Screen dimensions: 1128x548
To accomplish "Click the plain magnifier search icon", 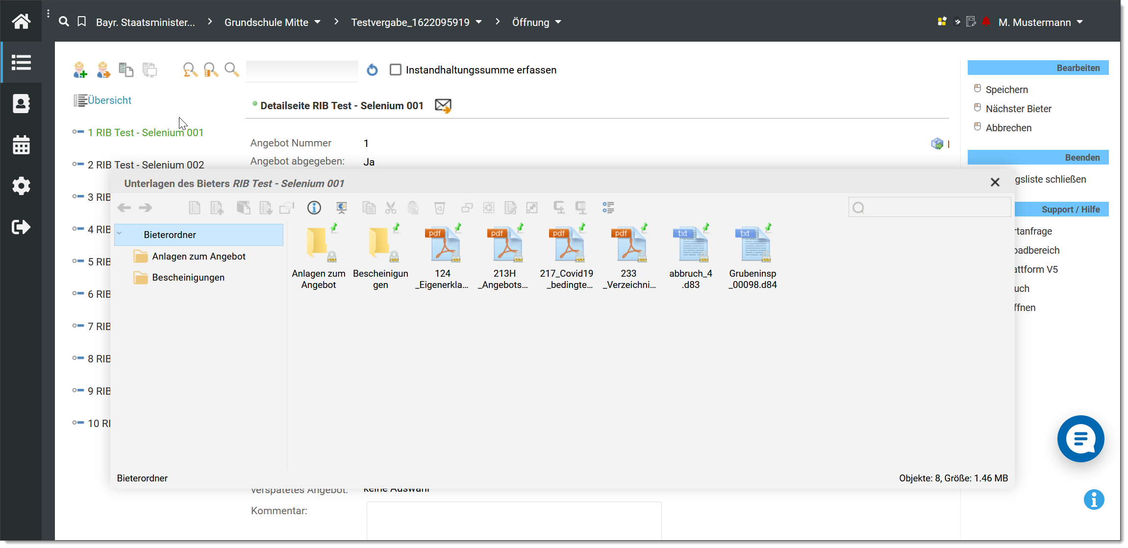I will click(231, 70).
